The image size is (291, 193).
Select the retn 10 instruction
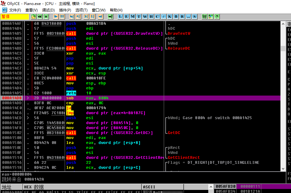(141, 93)
